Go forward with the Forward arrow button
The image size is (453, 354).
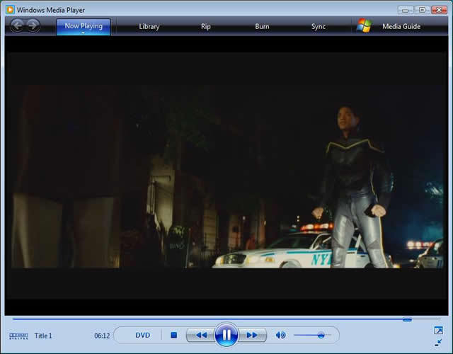(x=33, y=25)
